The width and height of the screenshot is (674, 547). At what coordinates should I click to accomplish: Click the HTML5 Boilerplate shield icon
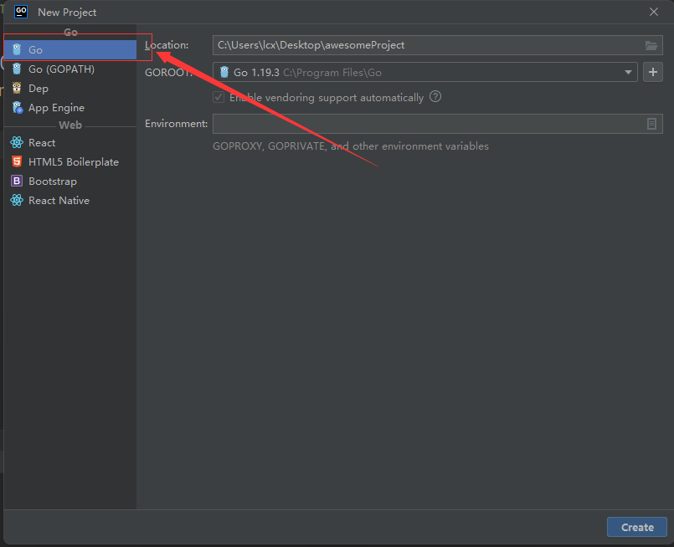tap(17, 162)
